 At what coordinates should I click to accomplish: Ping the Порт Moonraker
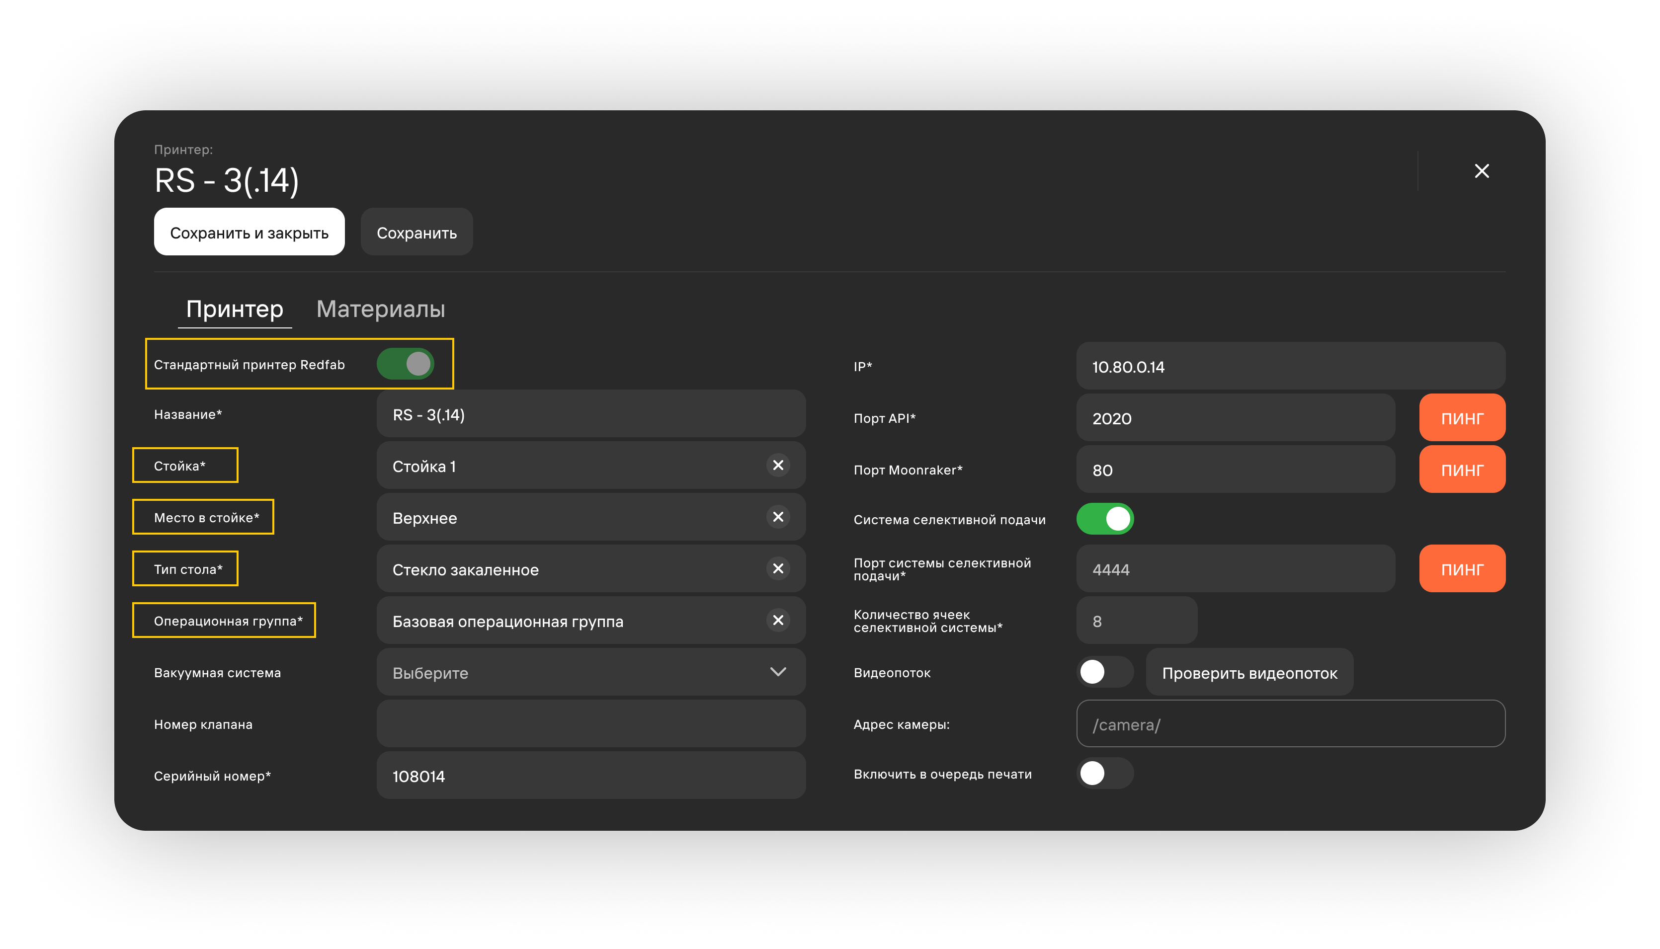click(1462, 470)
